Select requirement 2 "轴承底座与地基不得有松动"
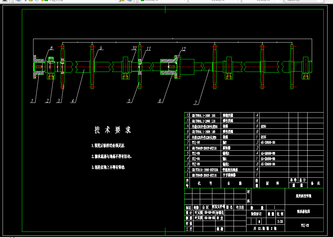 (112, 157)
